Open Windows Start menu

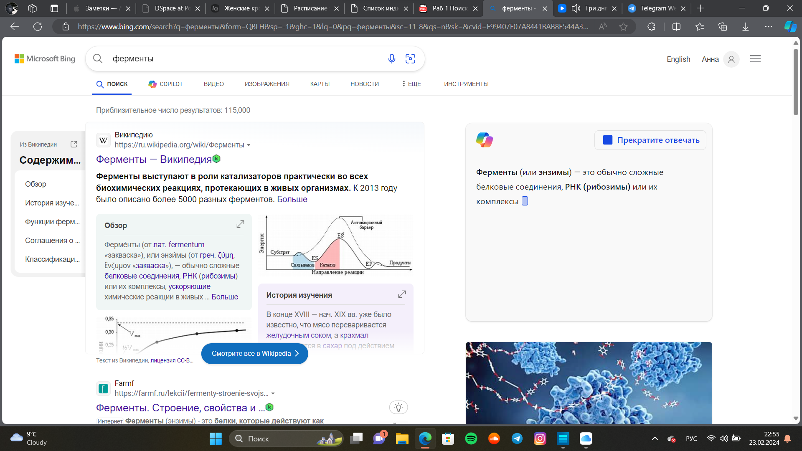[x=216, y=438]
